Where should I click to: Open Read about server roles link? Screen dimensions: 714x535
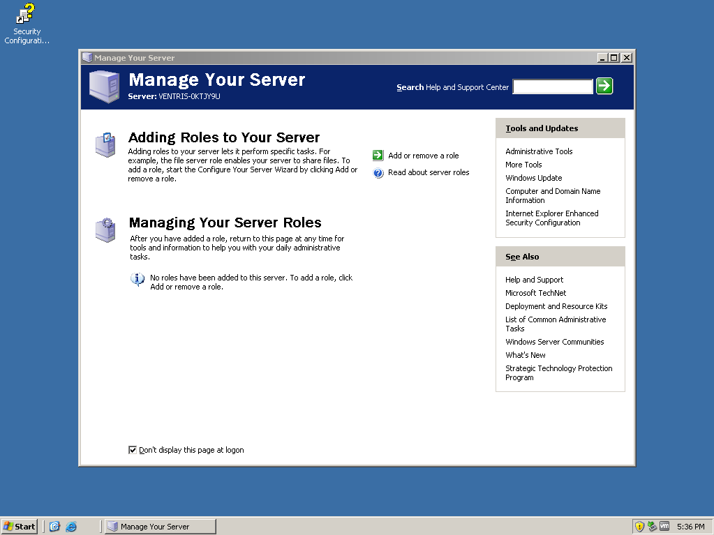tap(429, 172)
